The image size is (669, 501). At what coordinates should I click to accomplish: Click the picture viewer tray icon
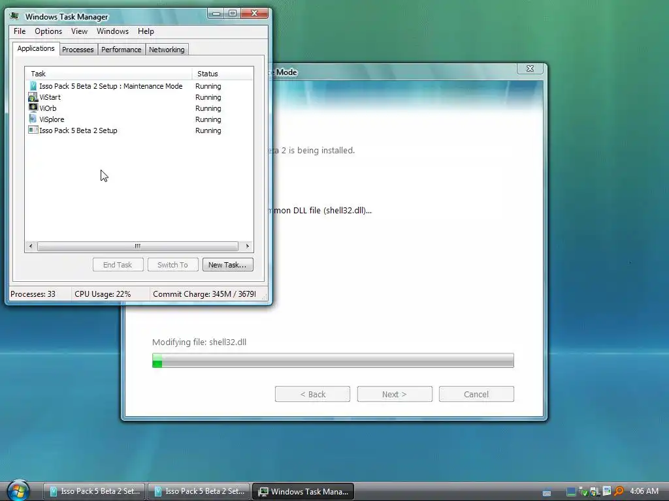point(607,491)
